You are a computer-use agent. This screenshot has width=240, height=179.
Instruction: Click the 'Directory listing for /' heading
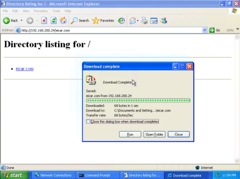click(47, 44)
